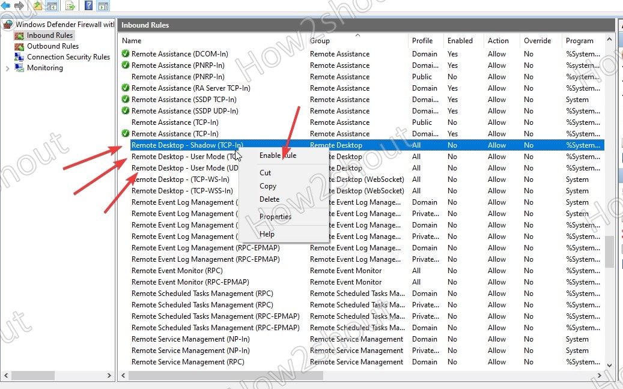623x389 pixels.
Task: Select Delete in the context menu
Action: 269,199
